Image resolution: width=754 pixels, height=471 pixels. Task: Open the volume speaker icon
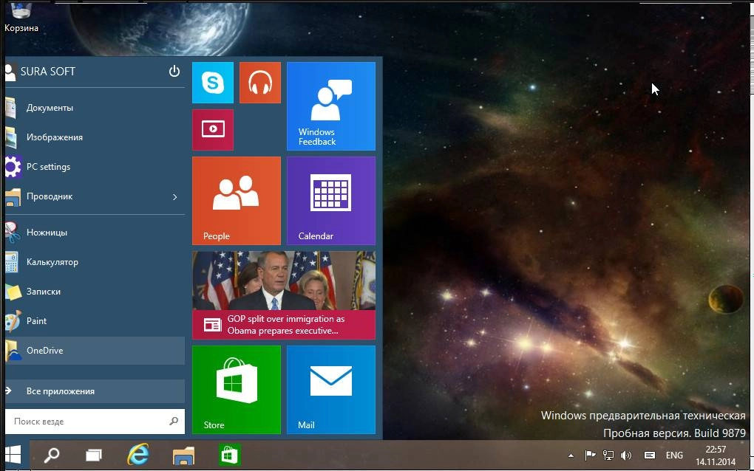tap(625, 455)
